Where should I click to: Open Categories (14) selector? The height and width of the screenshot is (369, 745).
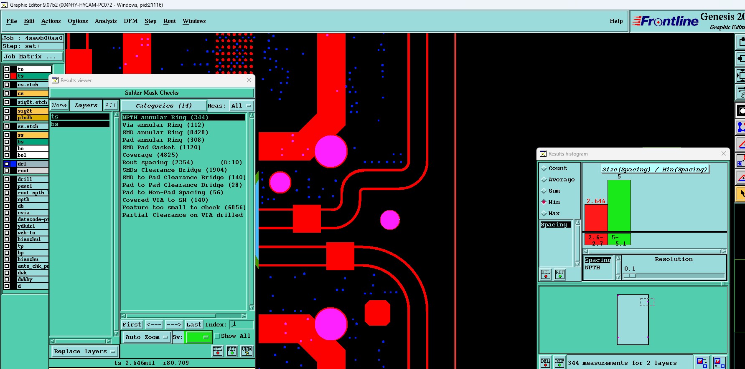(x=164, y=106)
